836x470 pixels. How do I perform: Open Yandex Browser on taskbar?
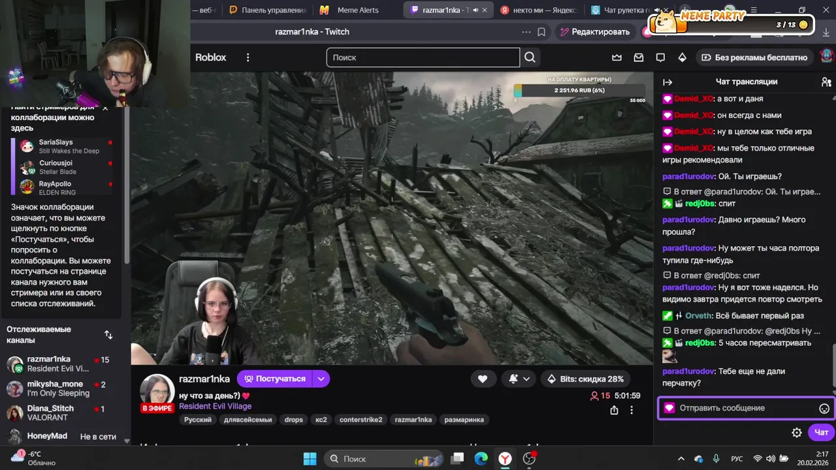pos(506,458)
